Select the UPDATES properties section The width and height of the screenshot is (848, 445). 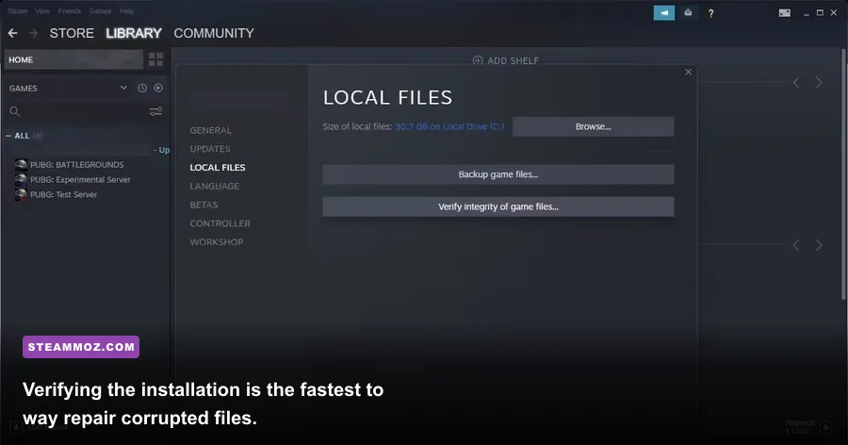(x=210, y=149)
